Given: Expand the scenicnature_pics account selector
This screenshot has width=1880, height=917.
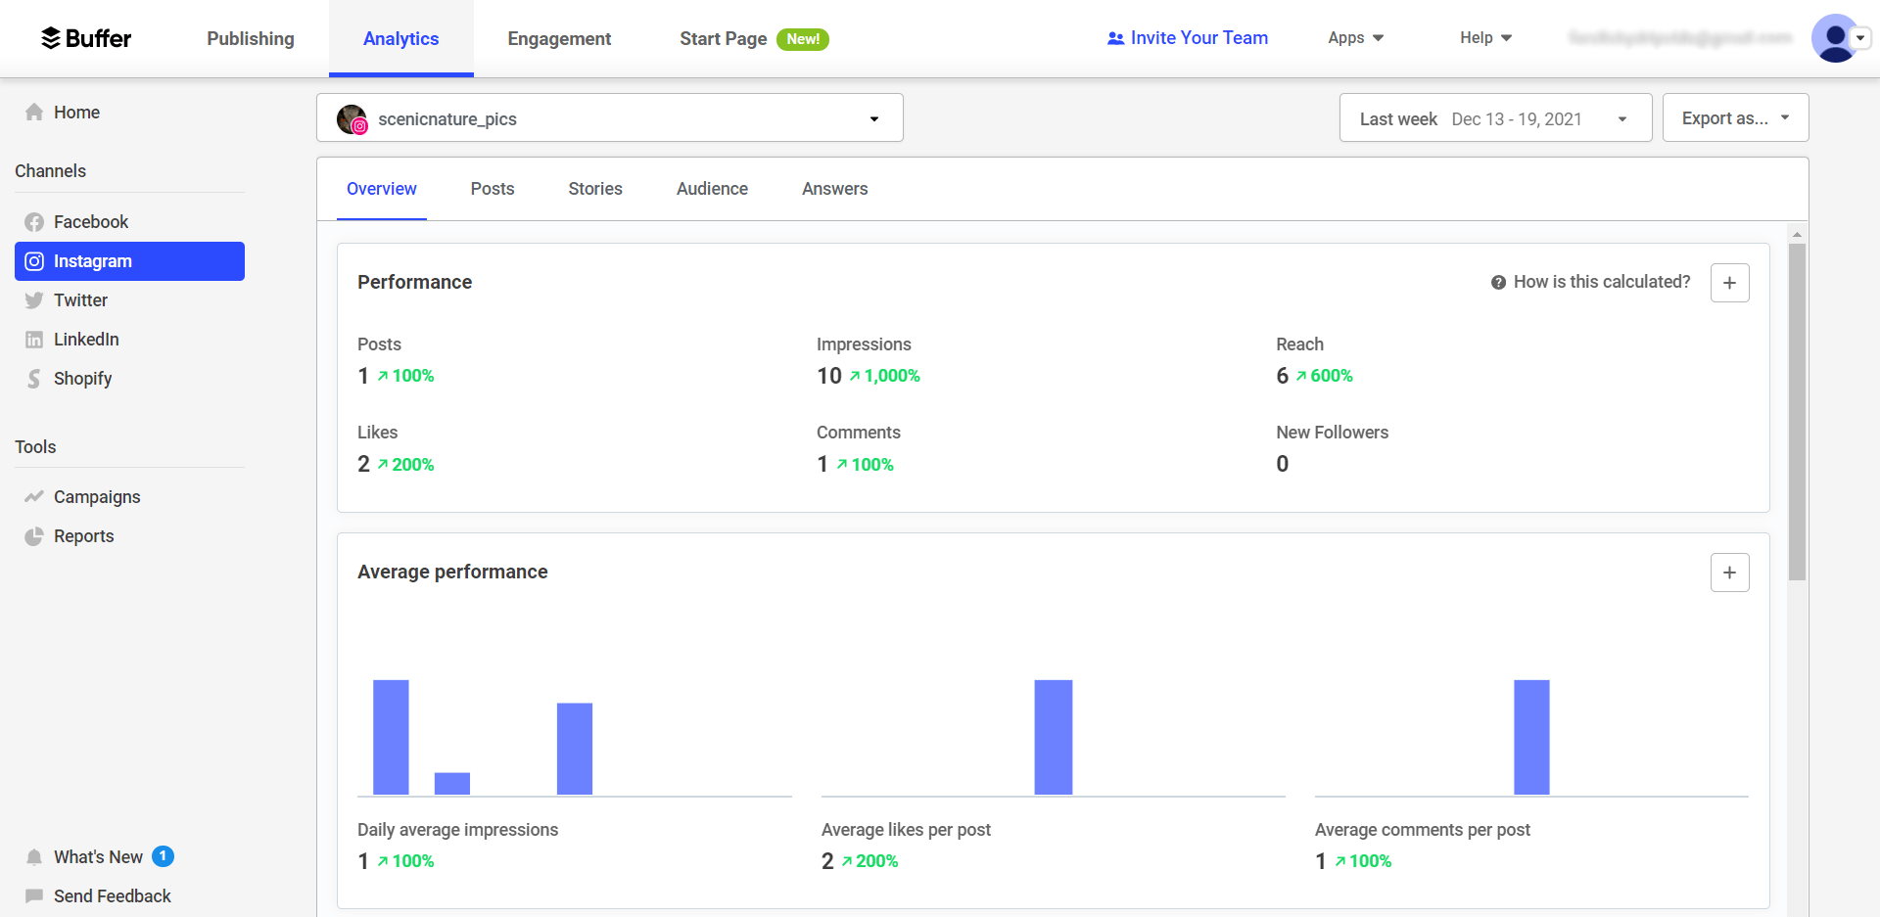Looking at the screenshot, I should (610, 118).
